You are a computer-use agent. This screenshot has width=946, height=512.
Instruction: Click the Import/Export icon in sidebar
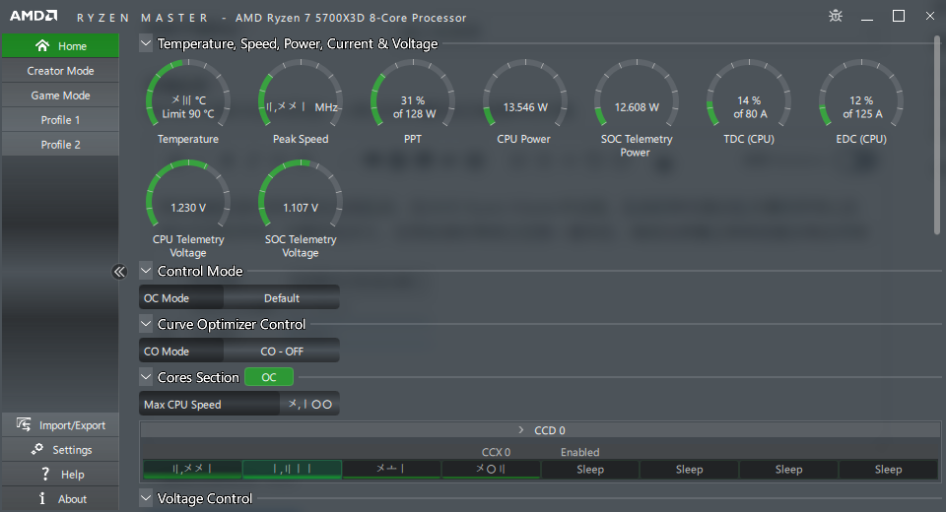point(24,424)
